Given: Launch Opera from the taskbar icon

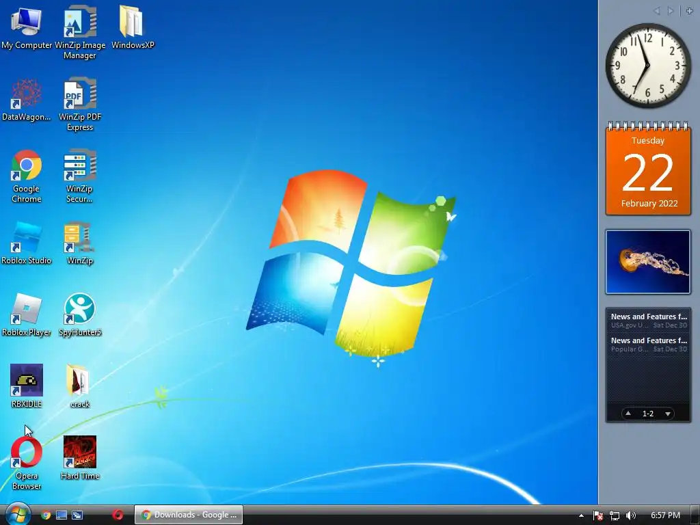Looking at the screenshot, I should point(118,515).
